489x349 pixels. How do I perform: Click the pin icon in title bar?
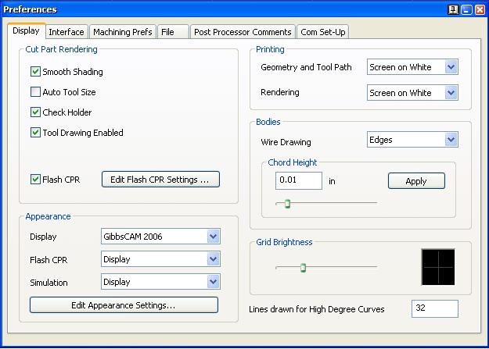(x=453, y=9)
